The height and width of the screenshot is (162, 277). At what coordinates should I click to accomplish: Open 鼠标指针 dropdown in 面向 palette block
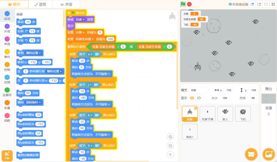34,102
